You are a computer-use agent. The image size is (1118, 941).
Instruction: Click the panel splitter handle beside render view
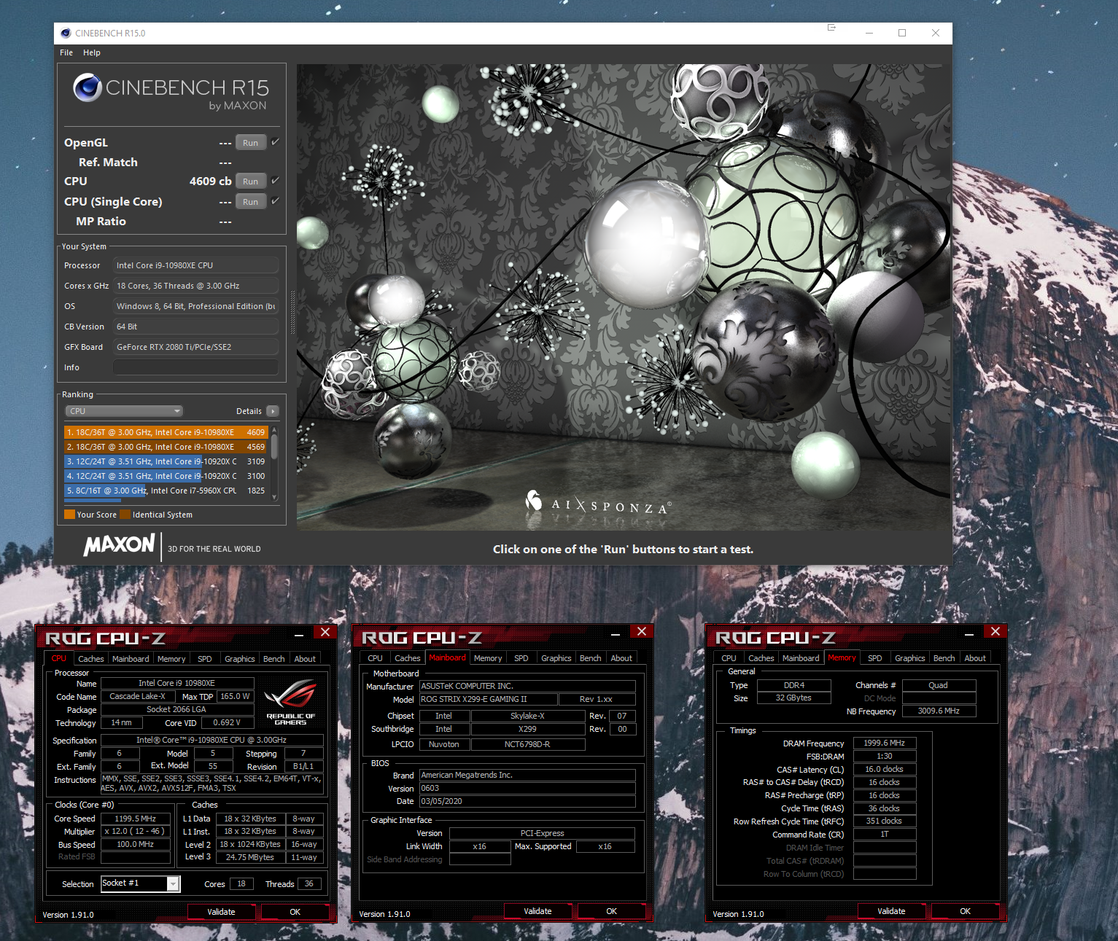click(x=292, y=312)
